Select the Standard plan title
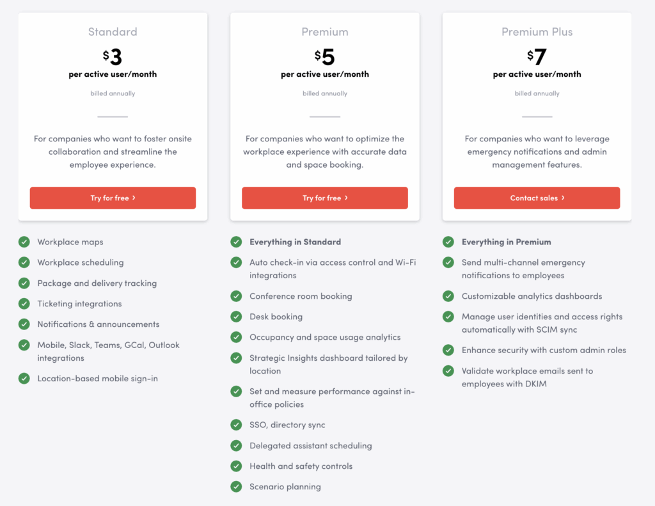This screenshot has height=506, width=655. 113,32
